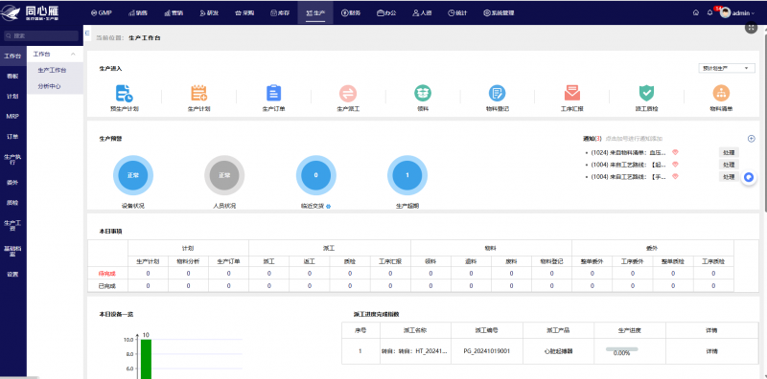Viewport: 767px width, 379px height.
Task: Select 基础档案 in the left sidebar
Action: coord(12,251)
